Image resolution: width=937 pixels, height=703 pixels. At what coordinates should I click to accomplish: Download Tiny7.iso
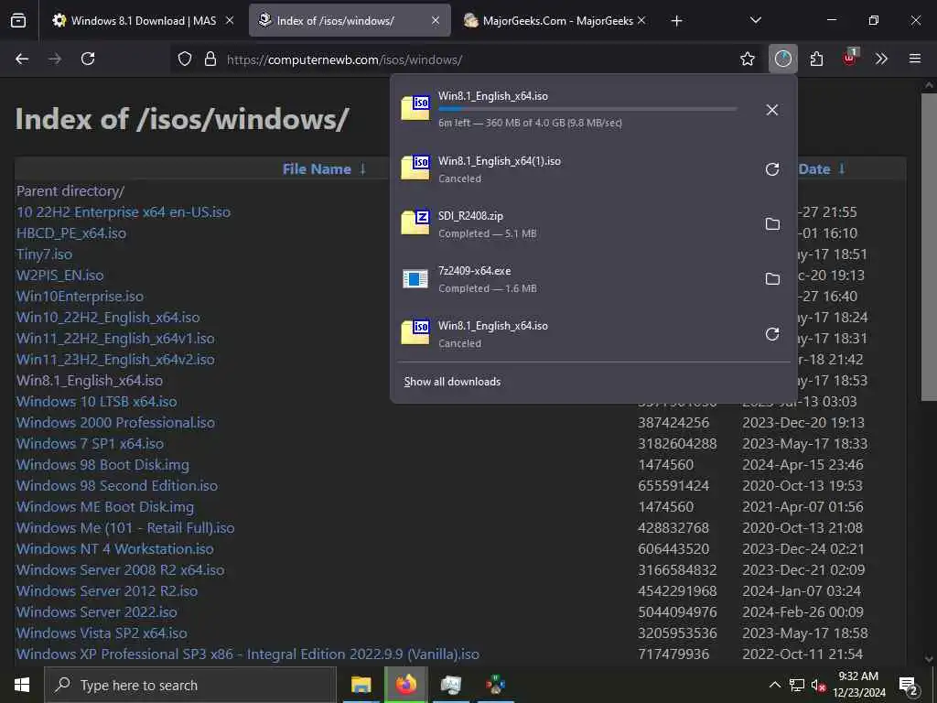click(x=44, y=254)
